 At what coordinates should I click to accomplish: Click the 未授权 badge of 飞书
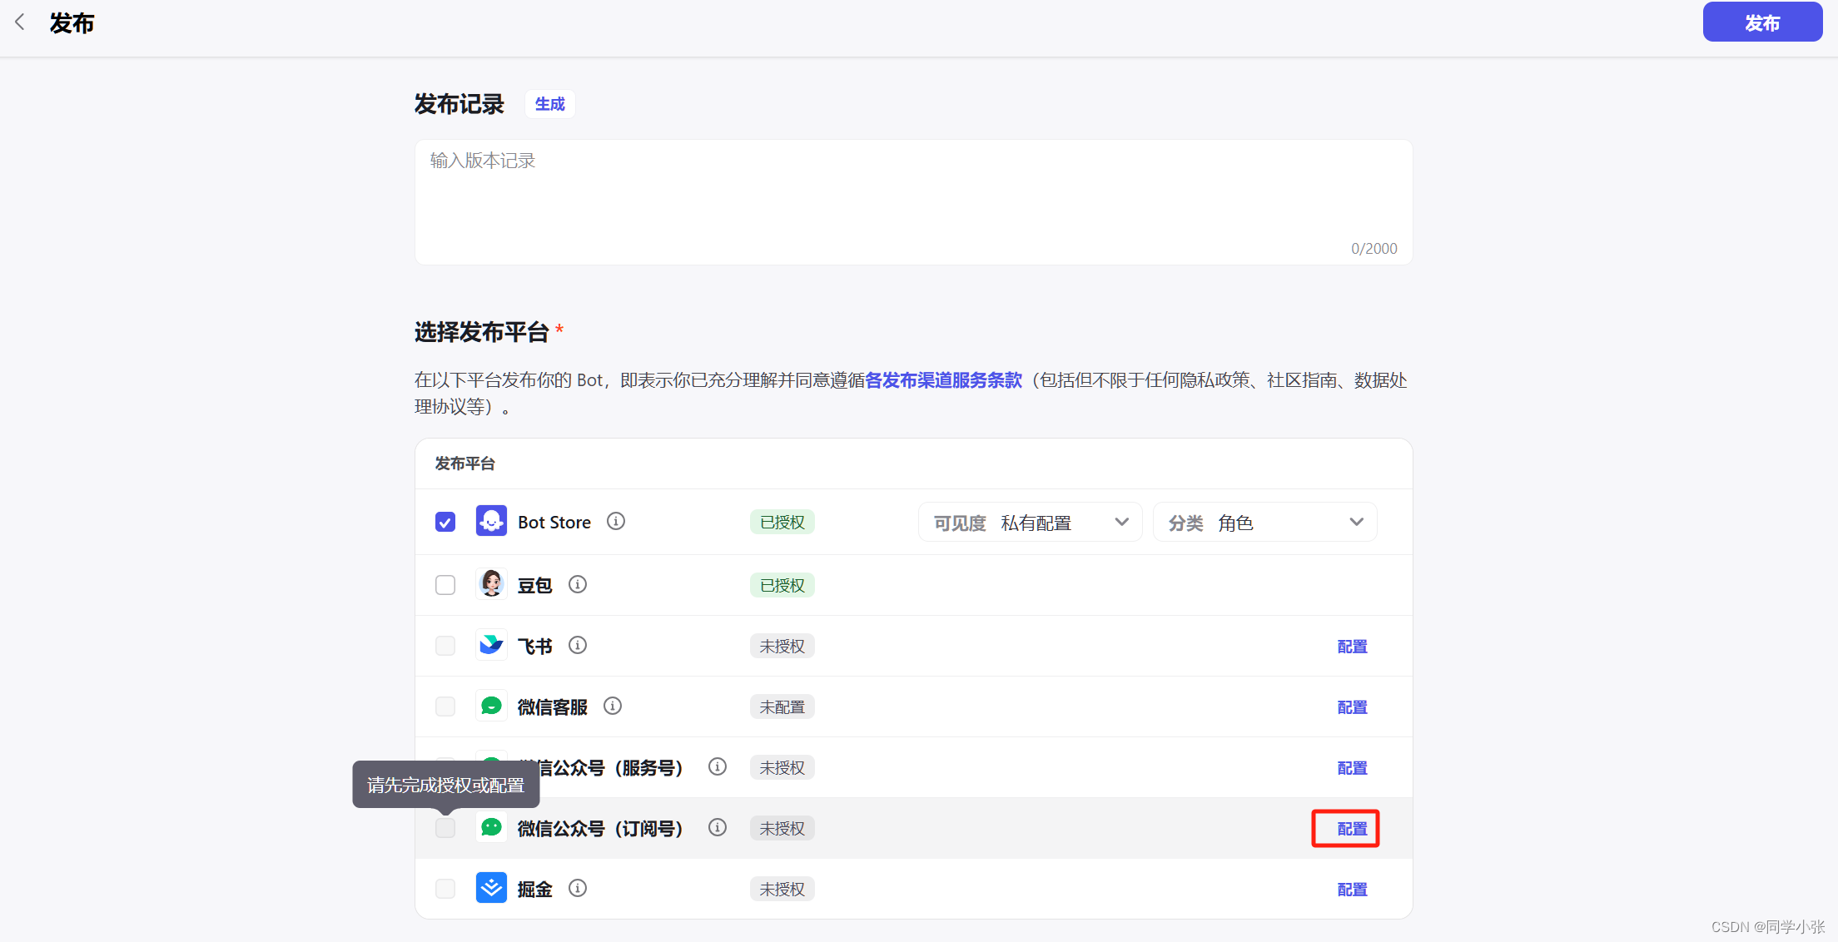pyautogui.click(x=782, y=646)
